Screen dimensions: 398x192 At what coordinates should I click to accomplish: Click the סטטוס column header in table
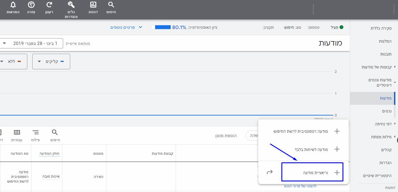(98, 153)
